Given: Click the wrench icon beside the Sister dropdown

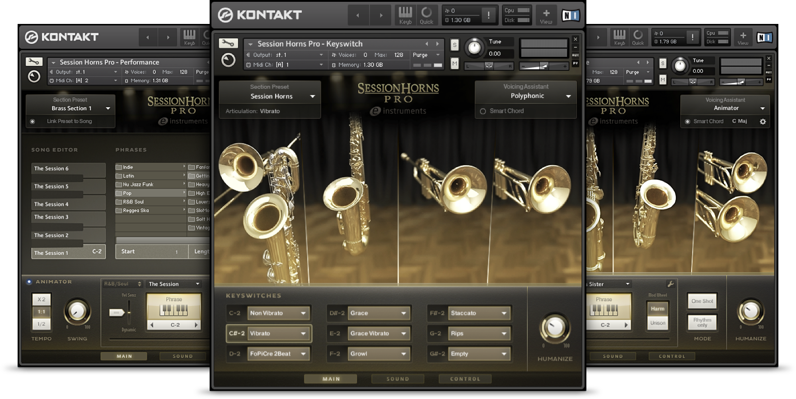Looking at the screenshot, I should pyautogui.click(x=670, y=284).
